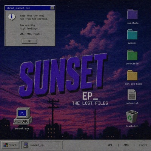Select the conocerte folder label
Viewport: 151px width, 151px height.
[x=132, y=63]
